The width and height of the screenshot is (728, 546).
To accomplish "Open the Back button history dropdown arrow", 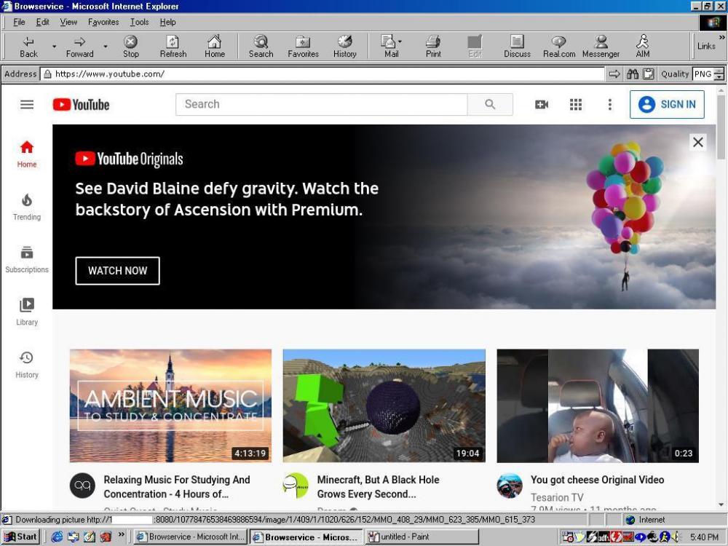I will [54, 47].
